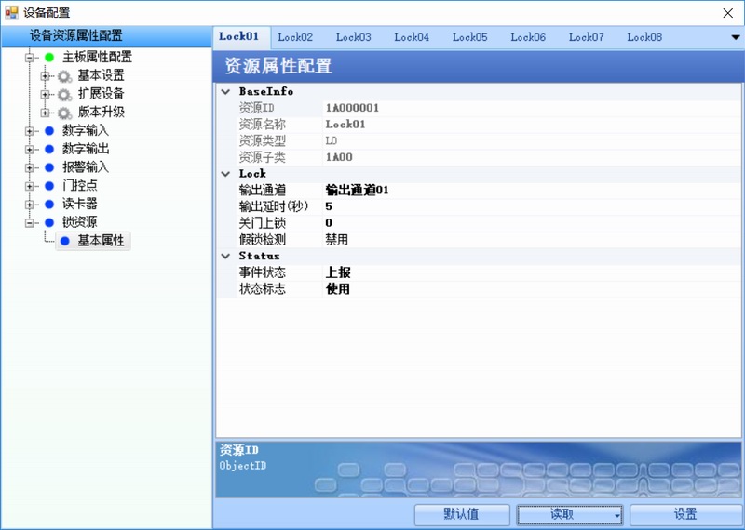The height and width of the screenshot is (530, 745).
Task: Select the 门控点 tree item
Action: [80, 186]
